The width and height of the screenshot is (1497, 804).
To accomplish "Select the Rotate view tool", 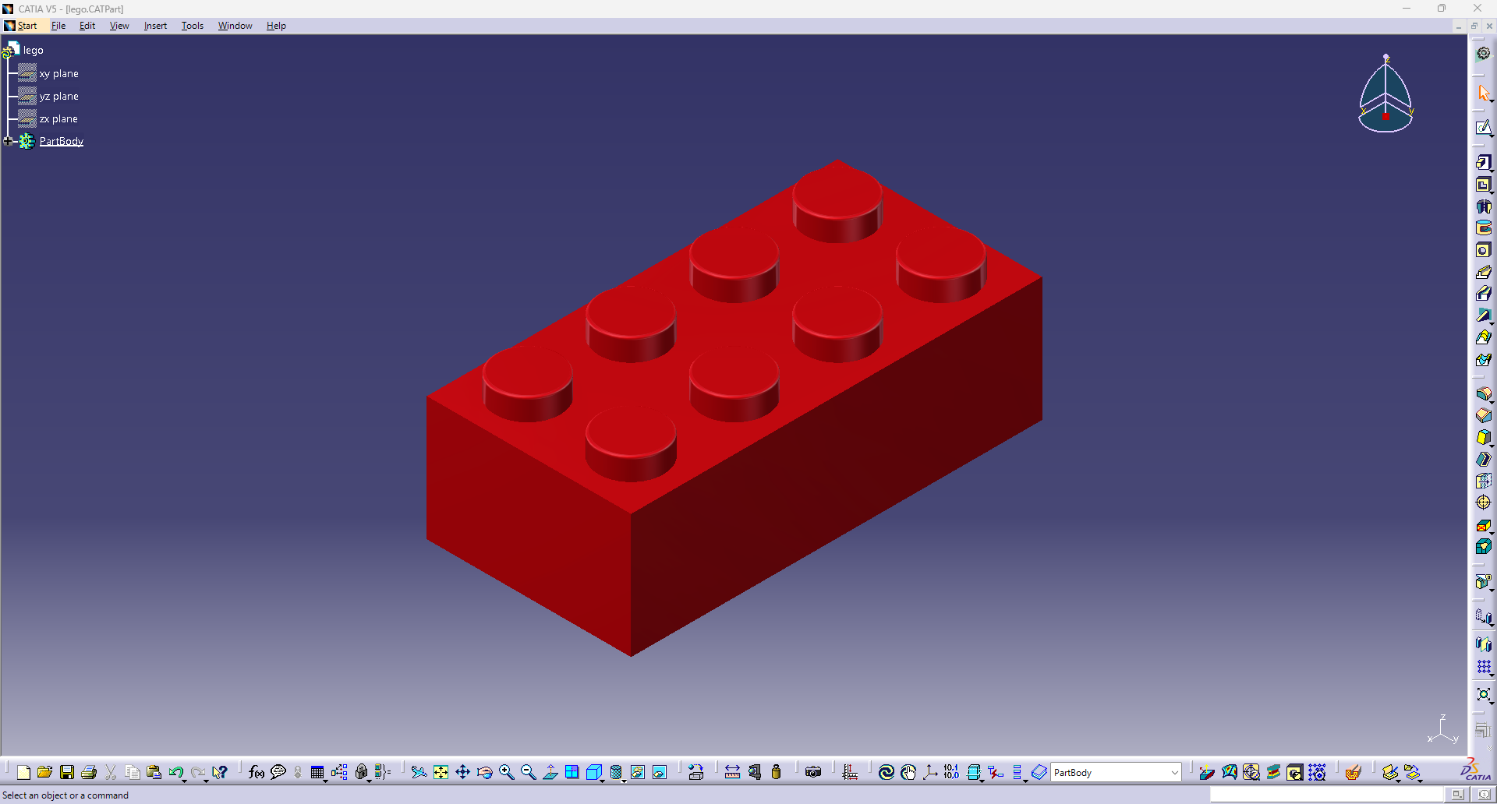I will click(x=484, y=772).
